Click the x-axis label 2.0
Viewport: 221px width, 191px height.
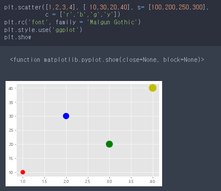pos(66,181)
